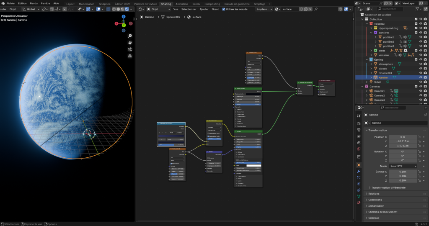Hide the atmosphere object with eye icon
This screenshot has width=429, height=226.
tap(421, 64)
